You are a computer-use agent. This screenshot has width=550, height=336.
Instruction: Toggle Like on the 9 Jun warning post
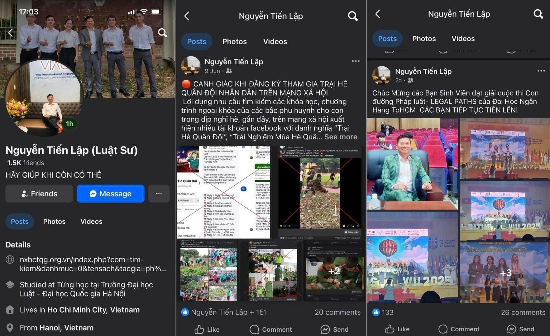click(207, 329)
